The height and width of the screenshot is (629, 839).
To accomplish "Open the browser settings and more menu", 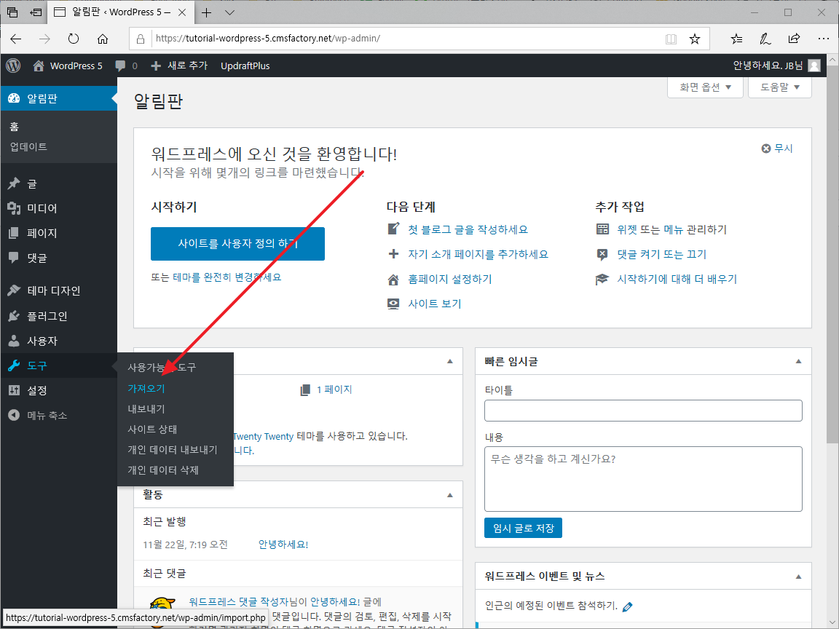I will (824, 39).
